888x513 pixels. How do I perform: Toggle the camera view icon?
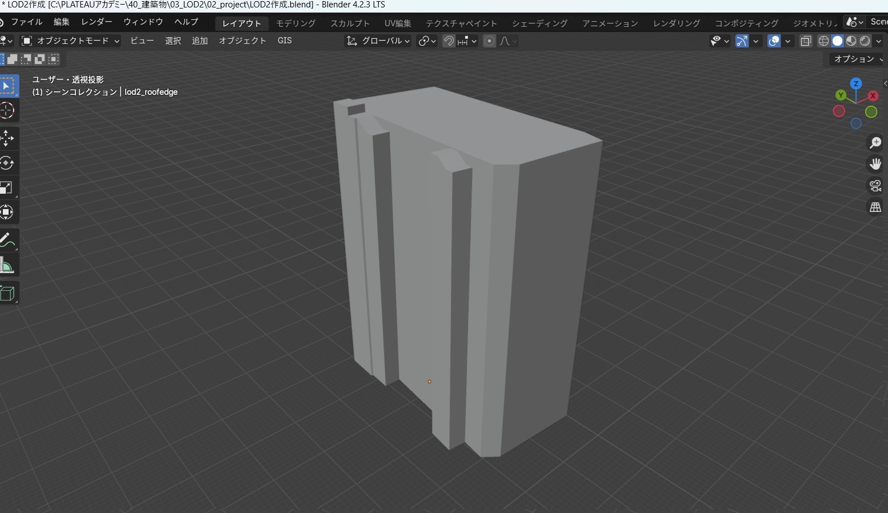875,185
